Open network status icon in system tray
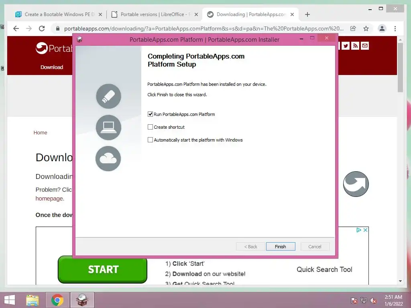 364,300
